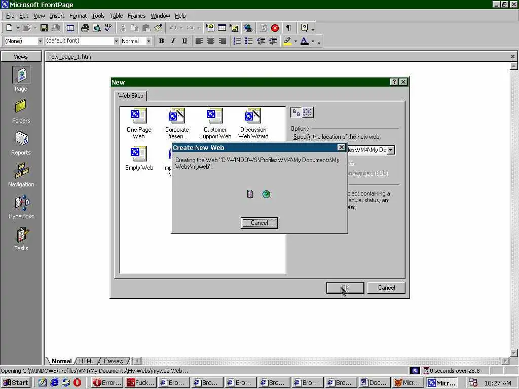Click the Paste clipboard icon
This screenshot has height=389, width=519.
146,28
